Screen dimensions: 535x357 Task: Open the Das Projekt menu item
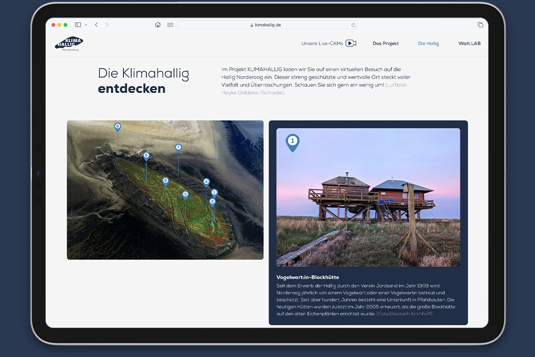[386, 44]
